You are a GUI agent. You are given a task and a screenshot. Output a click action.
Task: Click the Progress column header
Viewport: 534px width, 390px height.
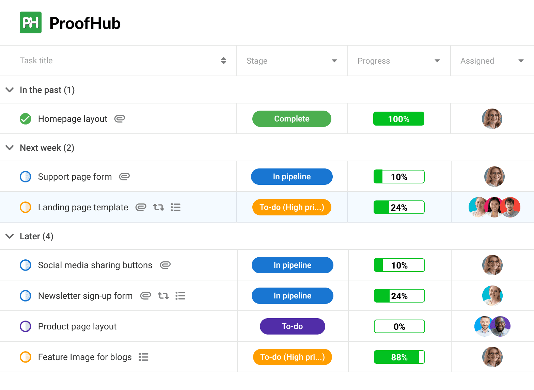[x=374, y=61]
